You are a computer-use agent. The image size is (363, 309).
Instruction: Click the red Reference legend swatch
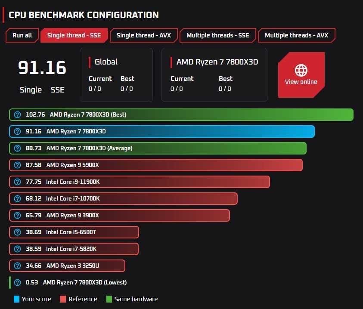coord(63,299)
